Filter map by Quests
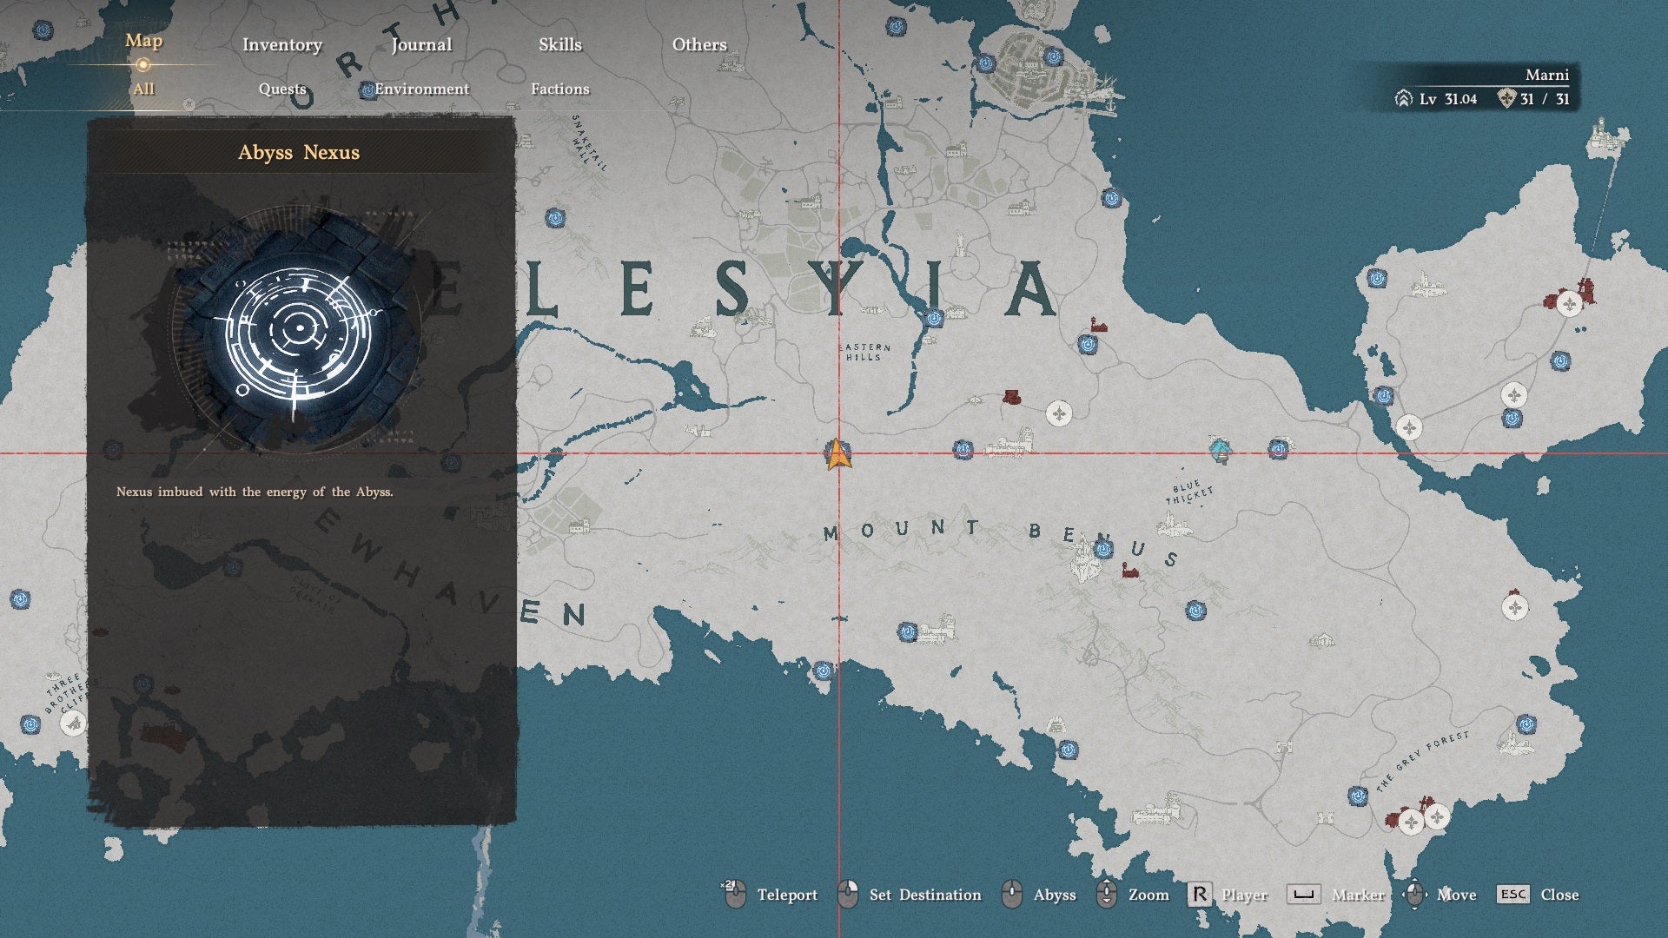The width and height of the screenshot is (1668, 938). click(282, 89)
